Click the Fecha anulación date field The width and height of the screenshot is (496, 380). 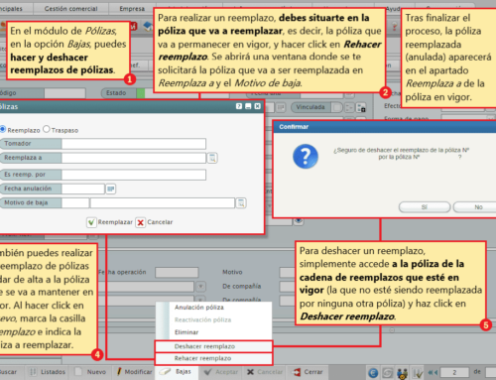83,189
